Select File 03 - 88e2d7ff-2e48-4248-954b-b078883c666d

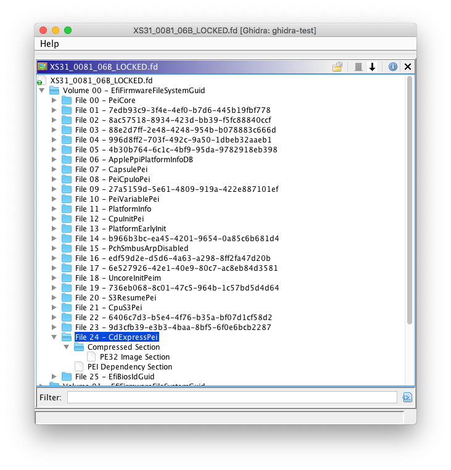[x=175, y=130]
